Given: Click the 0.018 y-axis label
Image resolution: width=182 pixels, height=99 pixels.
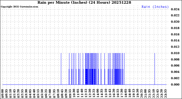Looking at the screenshot, I should pyautogui.click(x=175, y=28).
